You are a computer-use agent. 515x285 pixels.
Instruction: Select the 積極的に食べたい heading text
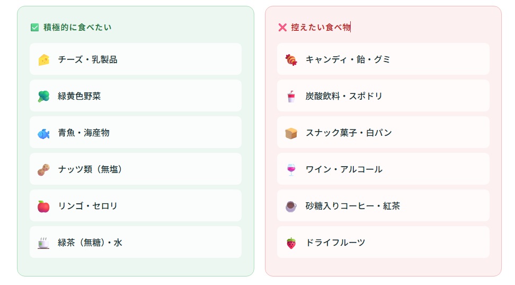tap(77, 27)
